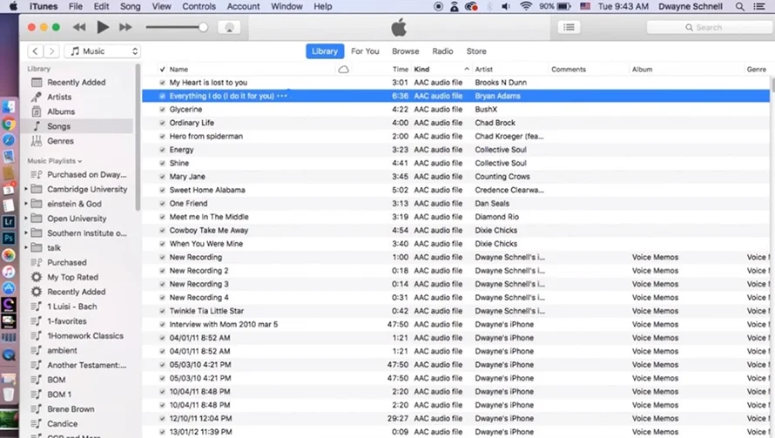Open sound volume menu bar icon
This screenshot has height=438, width=775.
click(506, 6)
